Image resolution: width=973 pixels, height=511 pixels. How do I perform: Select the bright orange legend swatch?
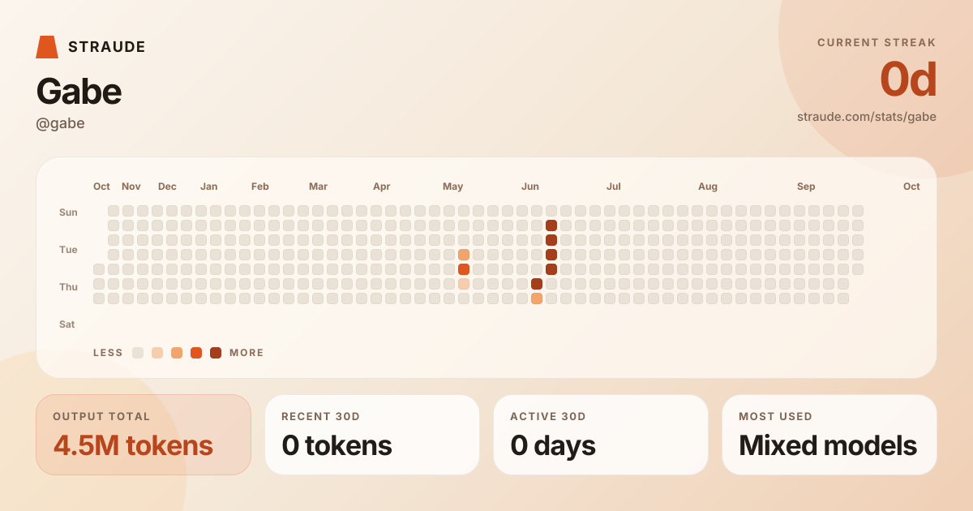(196, 353)
